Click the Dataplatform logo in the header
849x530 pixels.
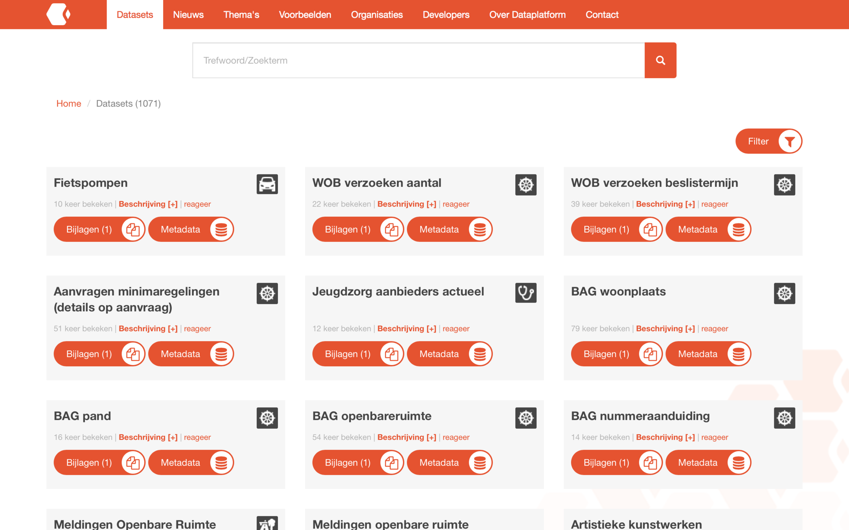click(59, 15)
